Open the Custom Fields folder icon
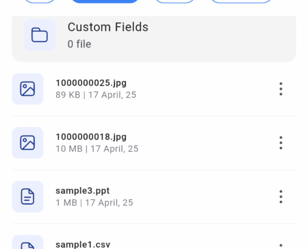Screen dimensions: 308x249 40,35
